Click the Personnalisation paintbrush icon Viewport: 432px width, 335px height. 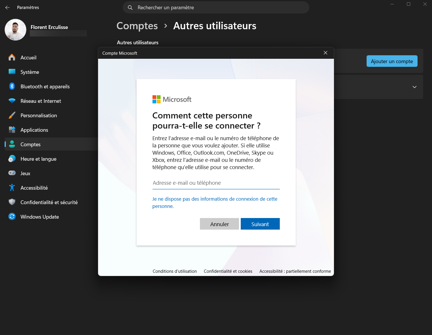point(12,115)
